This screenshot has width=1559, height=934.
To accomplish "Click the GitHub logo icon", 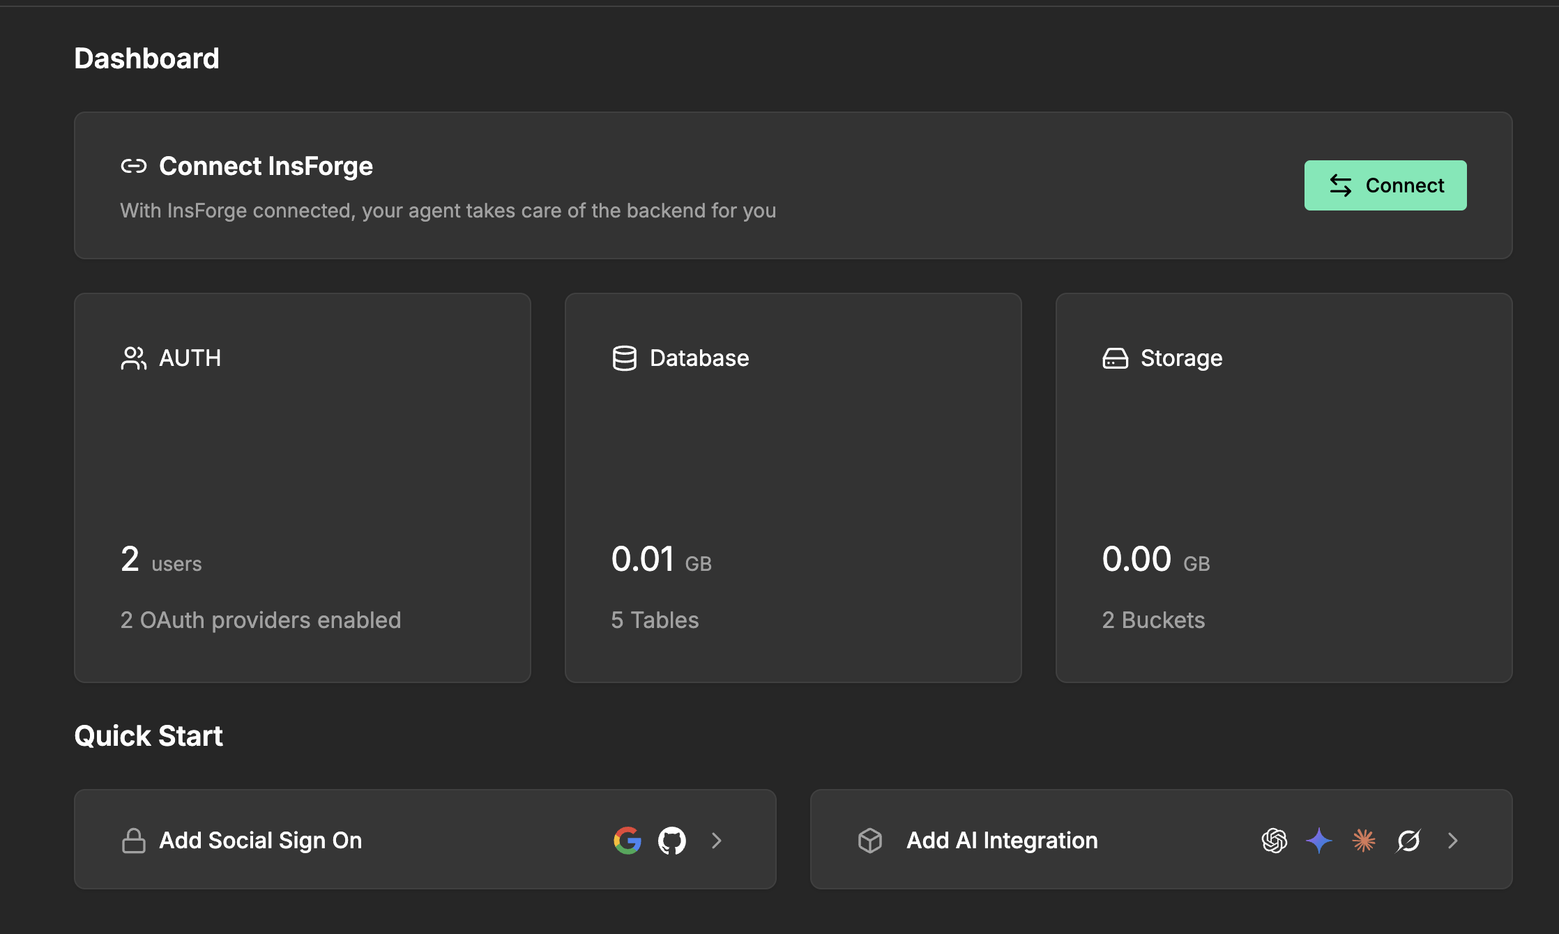I will (672, 840).
